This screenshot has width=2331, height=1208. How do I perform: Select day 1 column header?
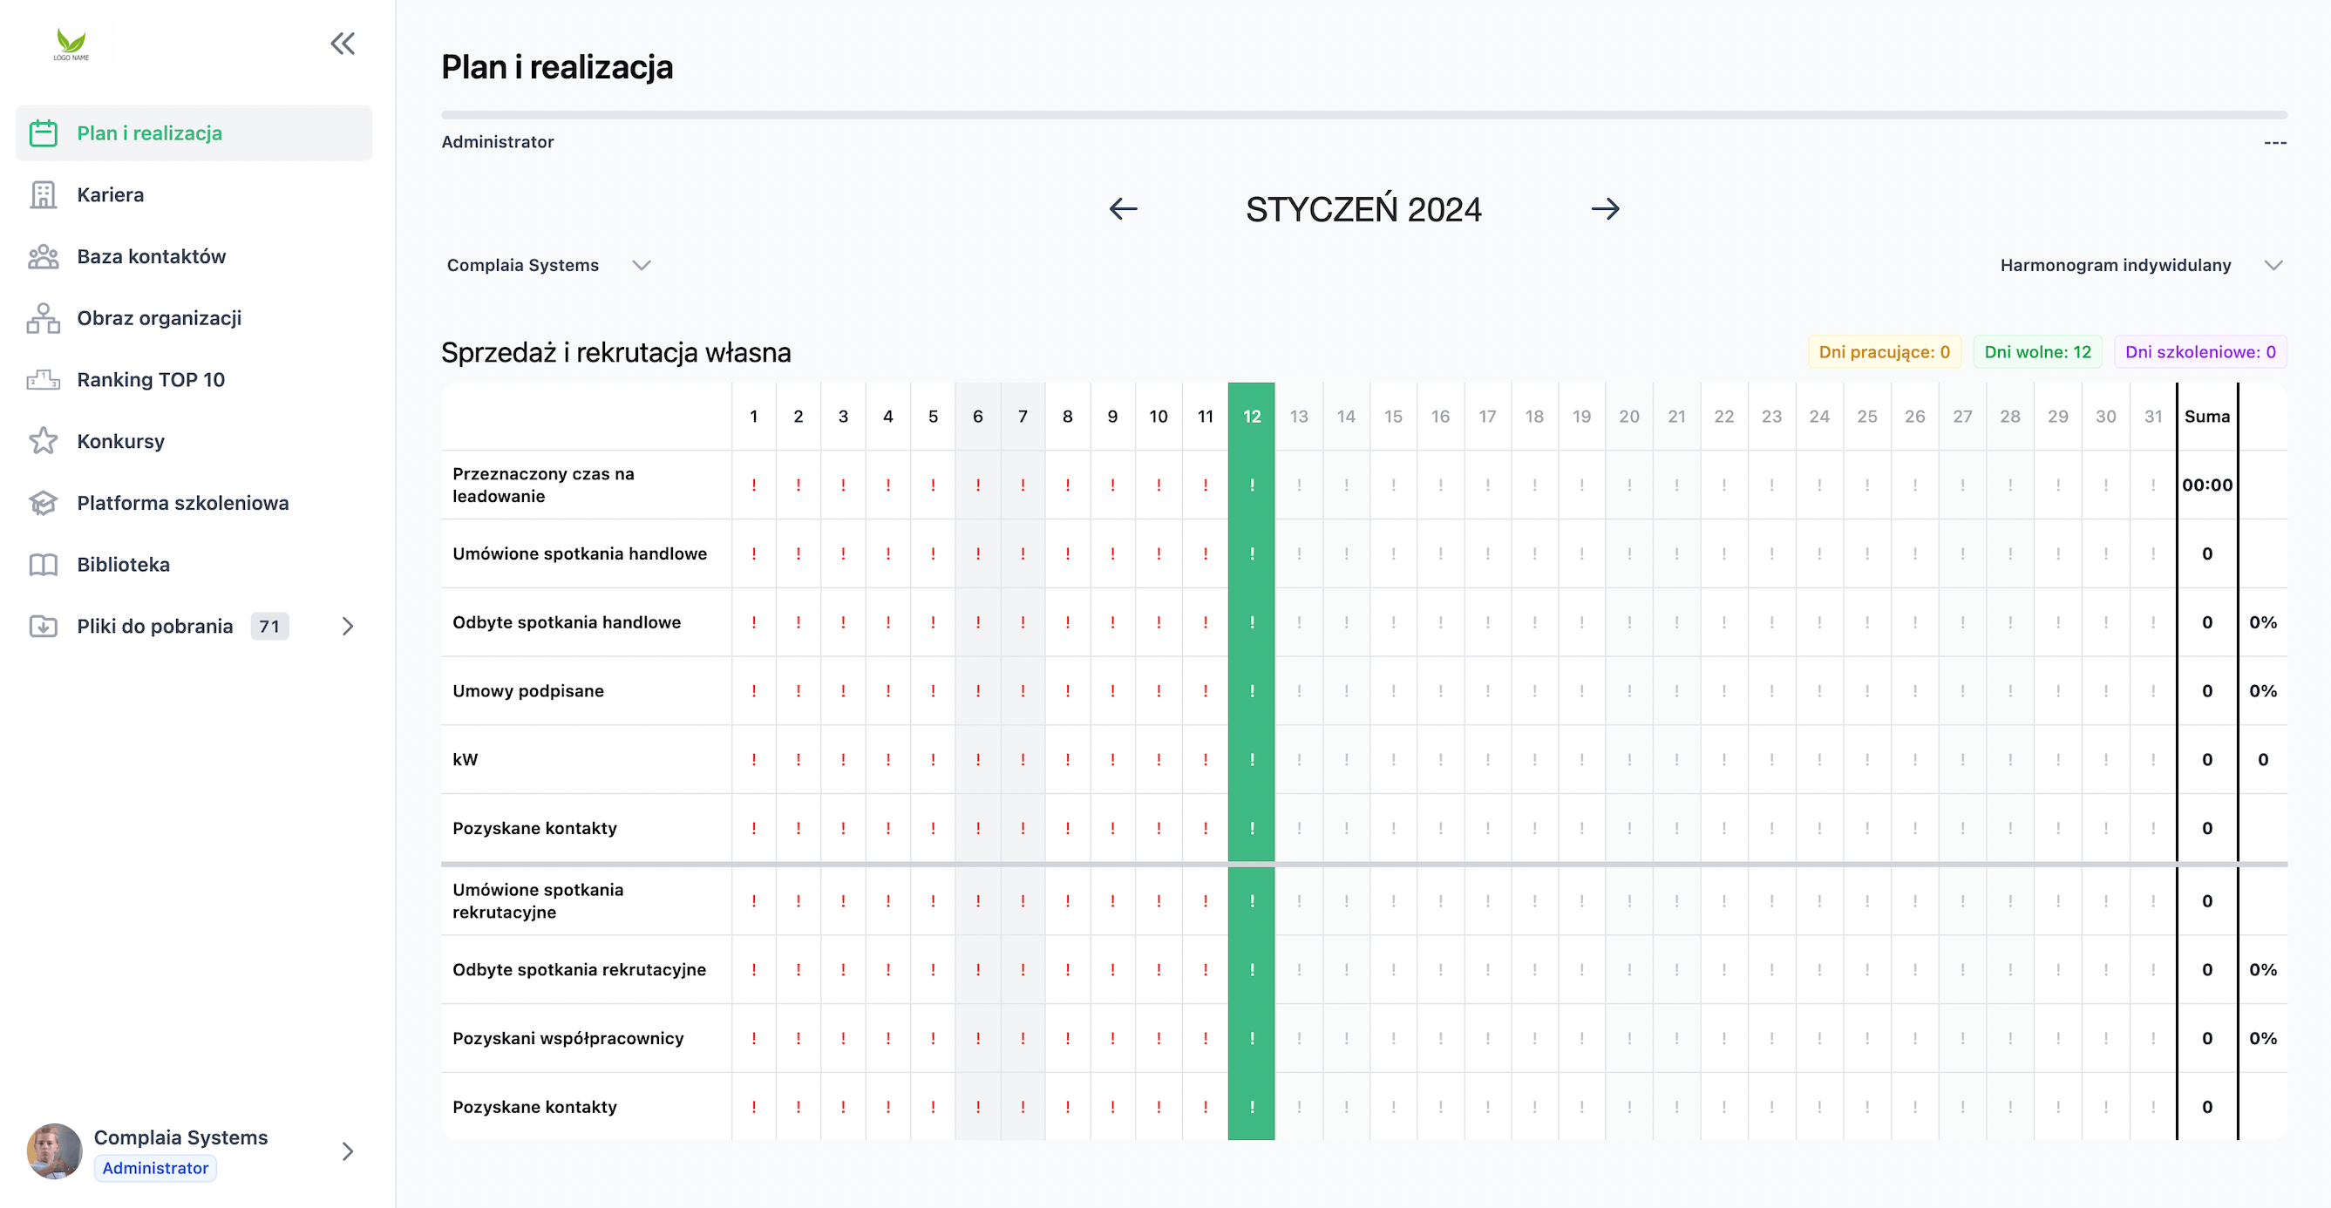coord(754,417)
